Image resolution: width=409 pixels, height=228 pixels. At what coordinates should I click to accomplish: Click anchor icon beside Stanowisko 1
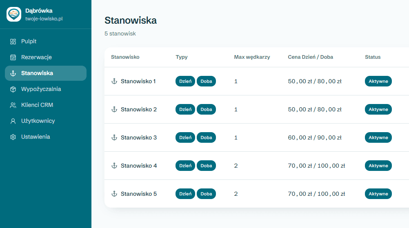click(114, 81)
